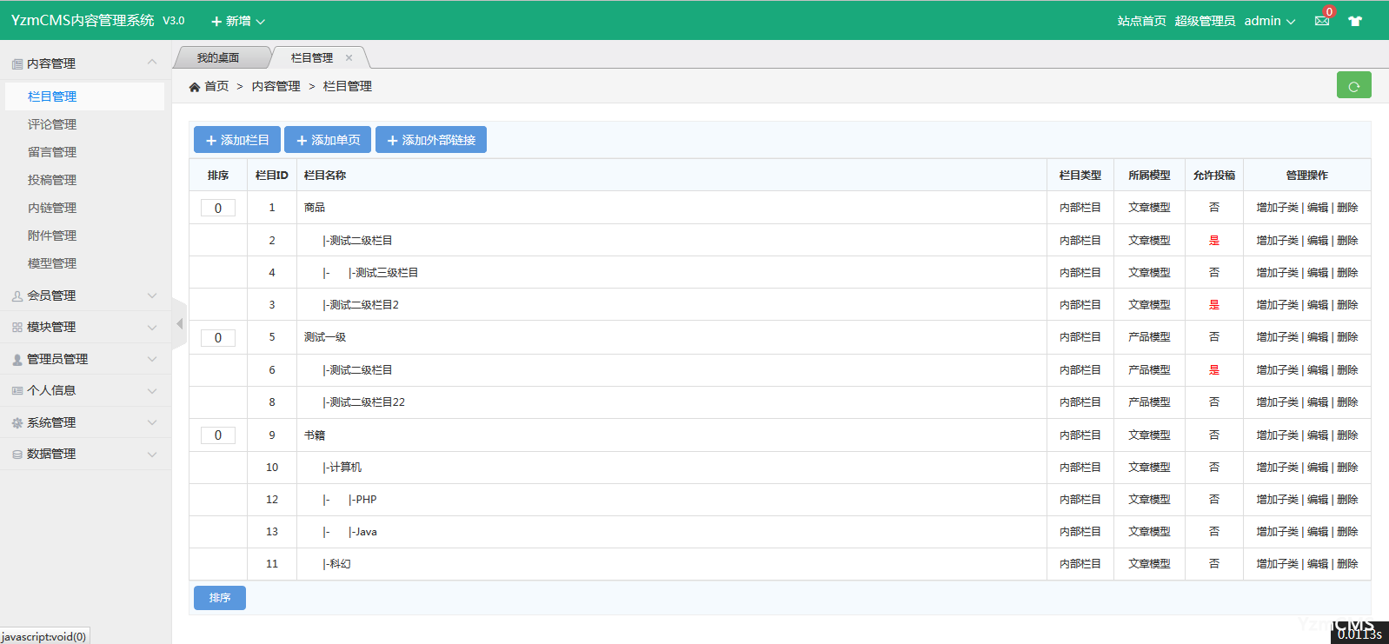Viewport: 1389px width, 644px height.
Task: Open the 新增 dropdown in header
Action: (x=237, y=21)
